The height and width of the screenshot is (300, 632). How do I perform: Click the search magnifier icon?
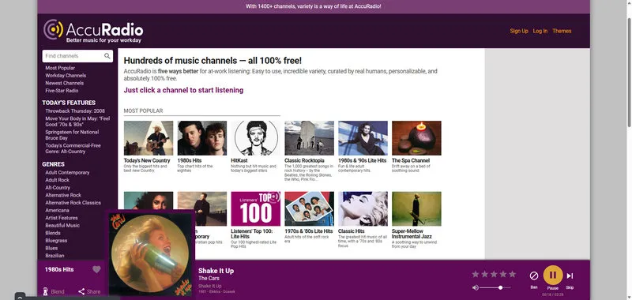point(107,56)
